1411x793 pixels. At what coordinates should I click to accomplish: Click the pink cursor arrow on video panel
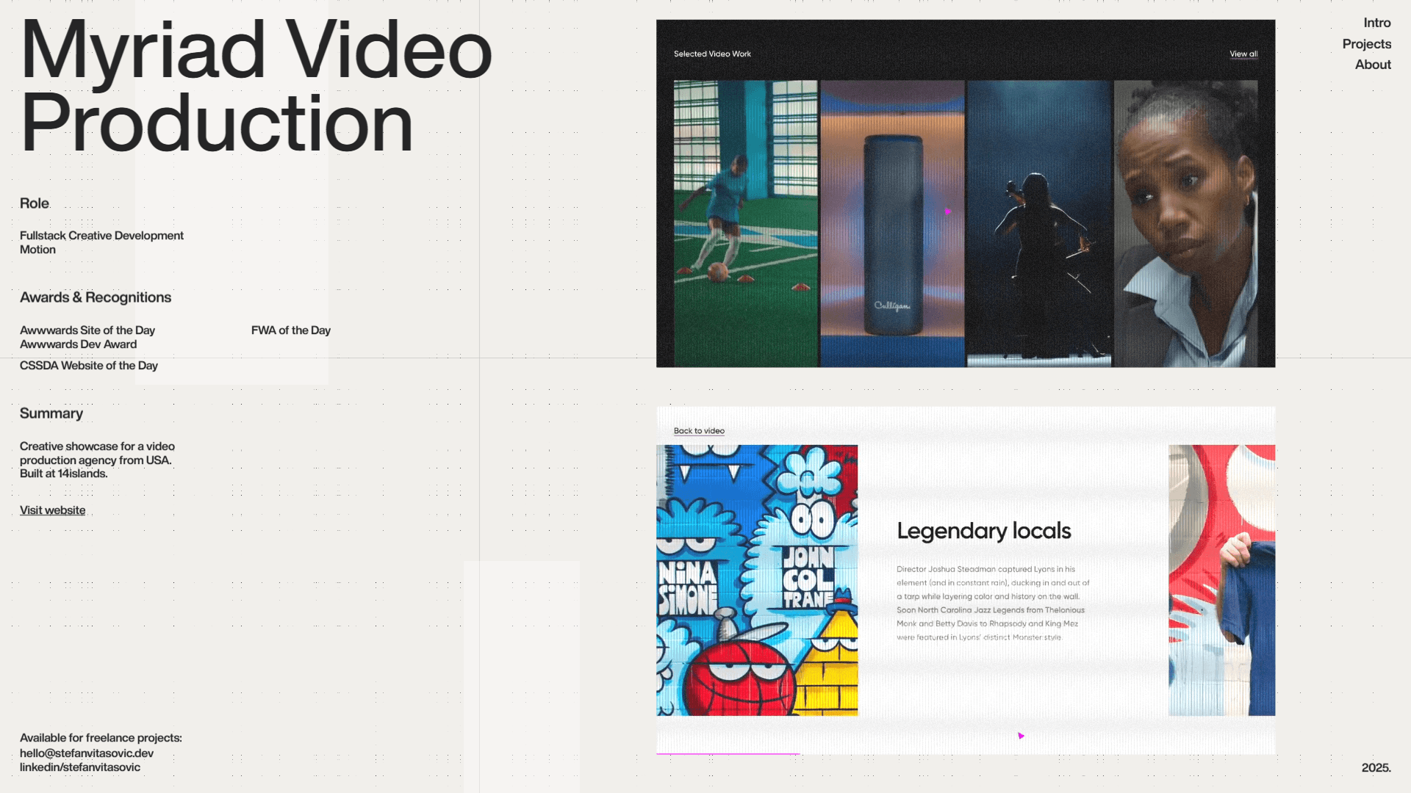[x=947, y=211]
